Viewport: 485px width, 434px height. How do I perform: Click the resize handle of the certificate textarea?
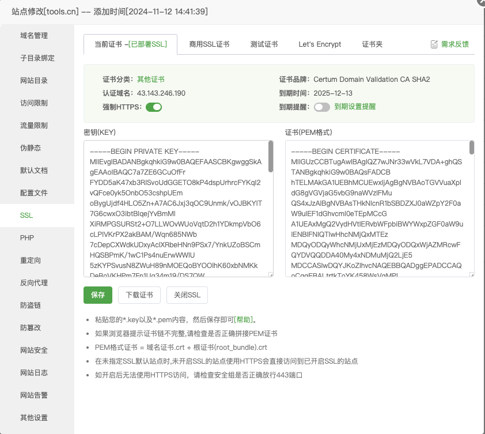(x=472, y=274)
